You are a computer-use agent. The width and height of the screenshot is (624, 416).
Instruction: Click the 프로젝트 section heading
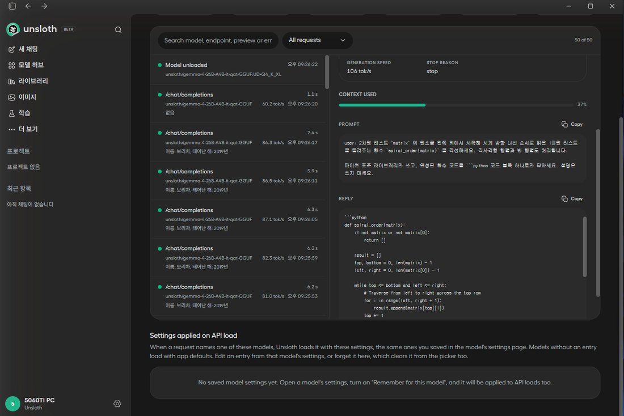click(x=18, y=151)
